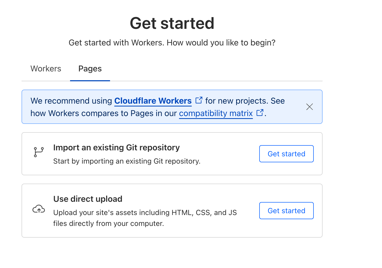
Task: Get started importing a Git repository
Action: coord(286,154)
